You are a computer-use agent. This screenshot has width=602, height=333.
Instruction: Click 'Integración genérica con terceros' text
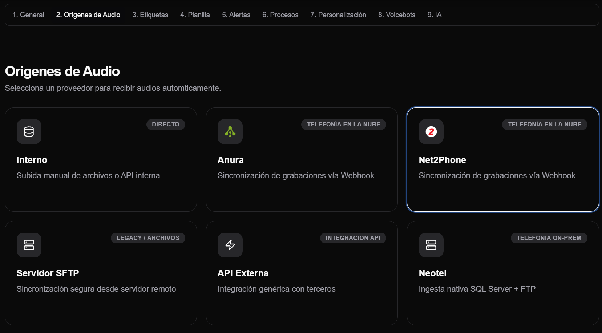276,289
